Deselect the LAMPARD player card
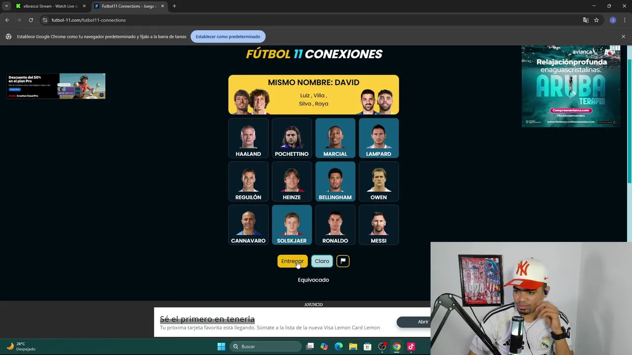Screen dimensions: 632x355 click(x=378, y=138)
